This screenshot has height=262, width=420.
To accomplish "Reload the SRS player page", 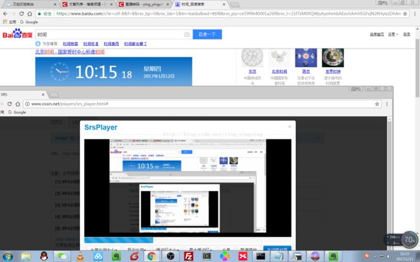I will pos(10,104).
